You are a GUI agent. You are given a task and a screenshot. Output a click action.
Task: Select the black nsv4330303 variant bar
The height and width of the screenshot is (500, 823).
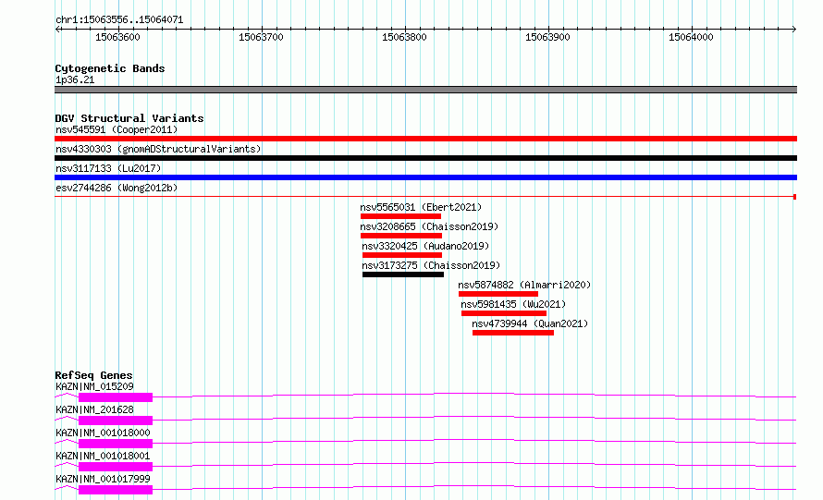coord(425,158)
